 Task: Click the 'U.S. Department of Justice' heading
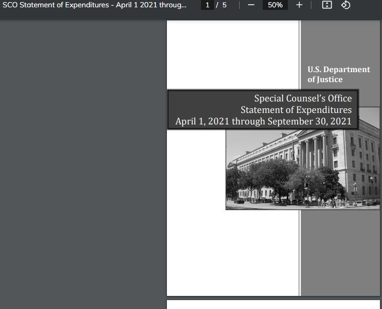coord(339,74)
